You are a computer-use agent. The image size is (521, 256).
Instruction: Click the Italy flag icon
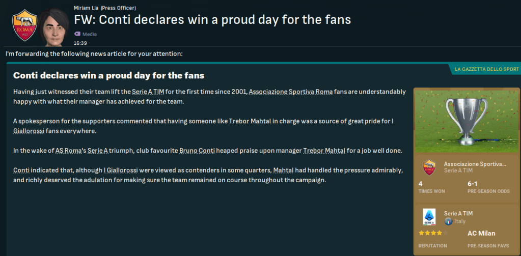coord(448,221)
